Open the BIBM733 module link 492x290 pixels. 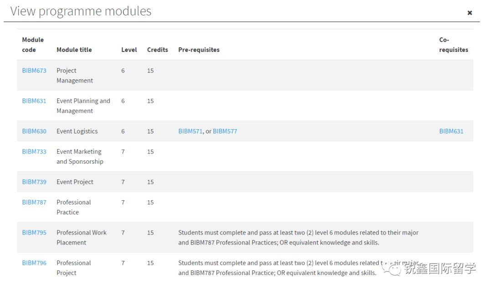[34, 152]
